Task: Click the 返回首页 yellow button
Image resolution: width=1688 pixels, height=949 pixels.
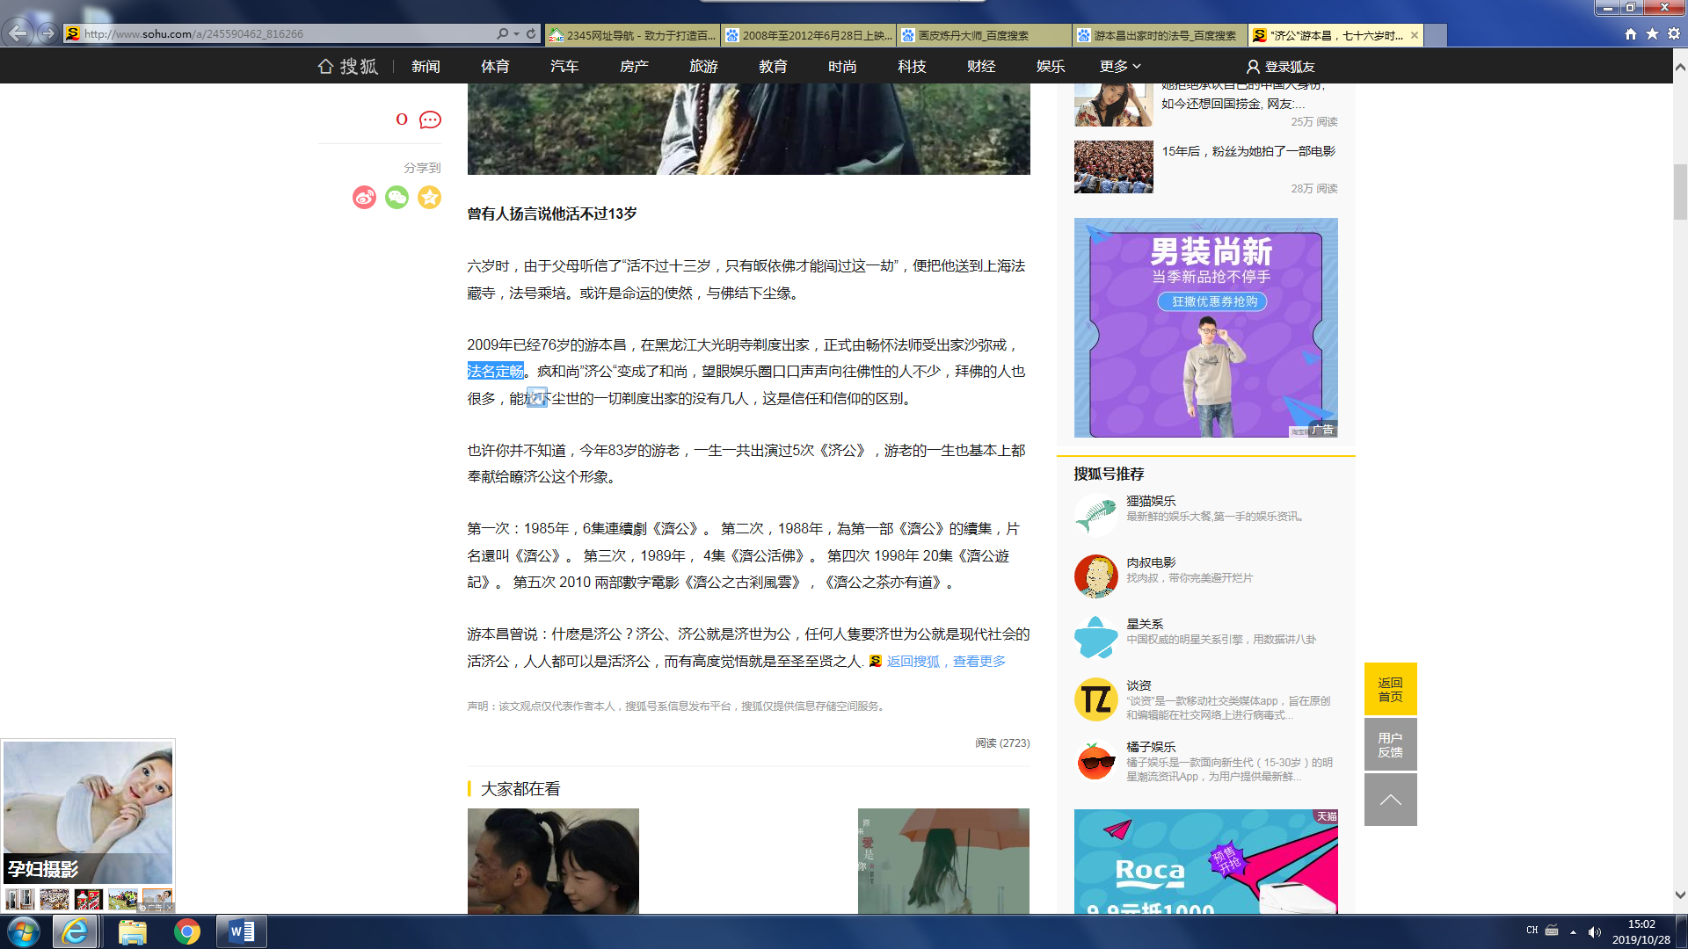Action: click(1390, 689)
